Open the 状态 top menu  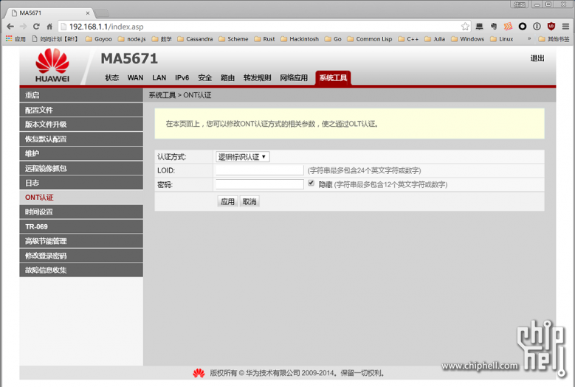tap(112, 77)
